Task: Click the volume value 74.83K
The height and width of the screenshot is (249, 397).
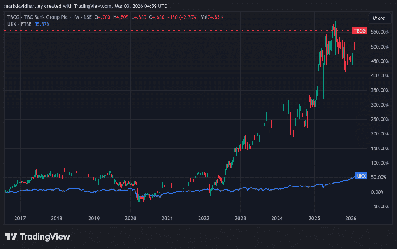Action: (x=215, y=17)
